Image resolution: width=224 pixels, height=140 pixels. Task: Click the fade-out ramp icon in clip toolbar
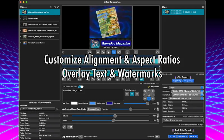[x=152, y=79]
